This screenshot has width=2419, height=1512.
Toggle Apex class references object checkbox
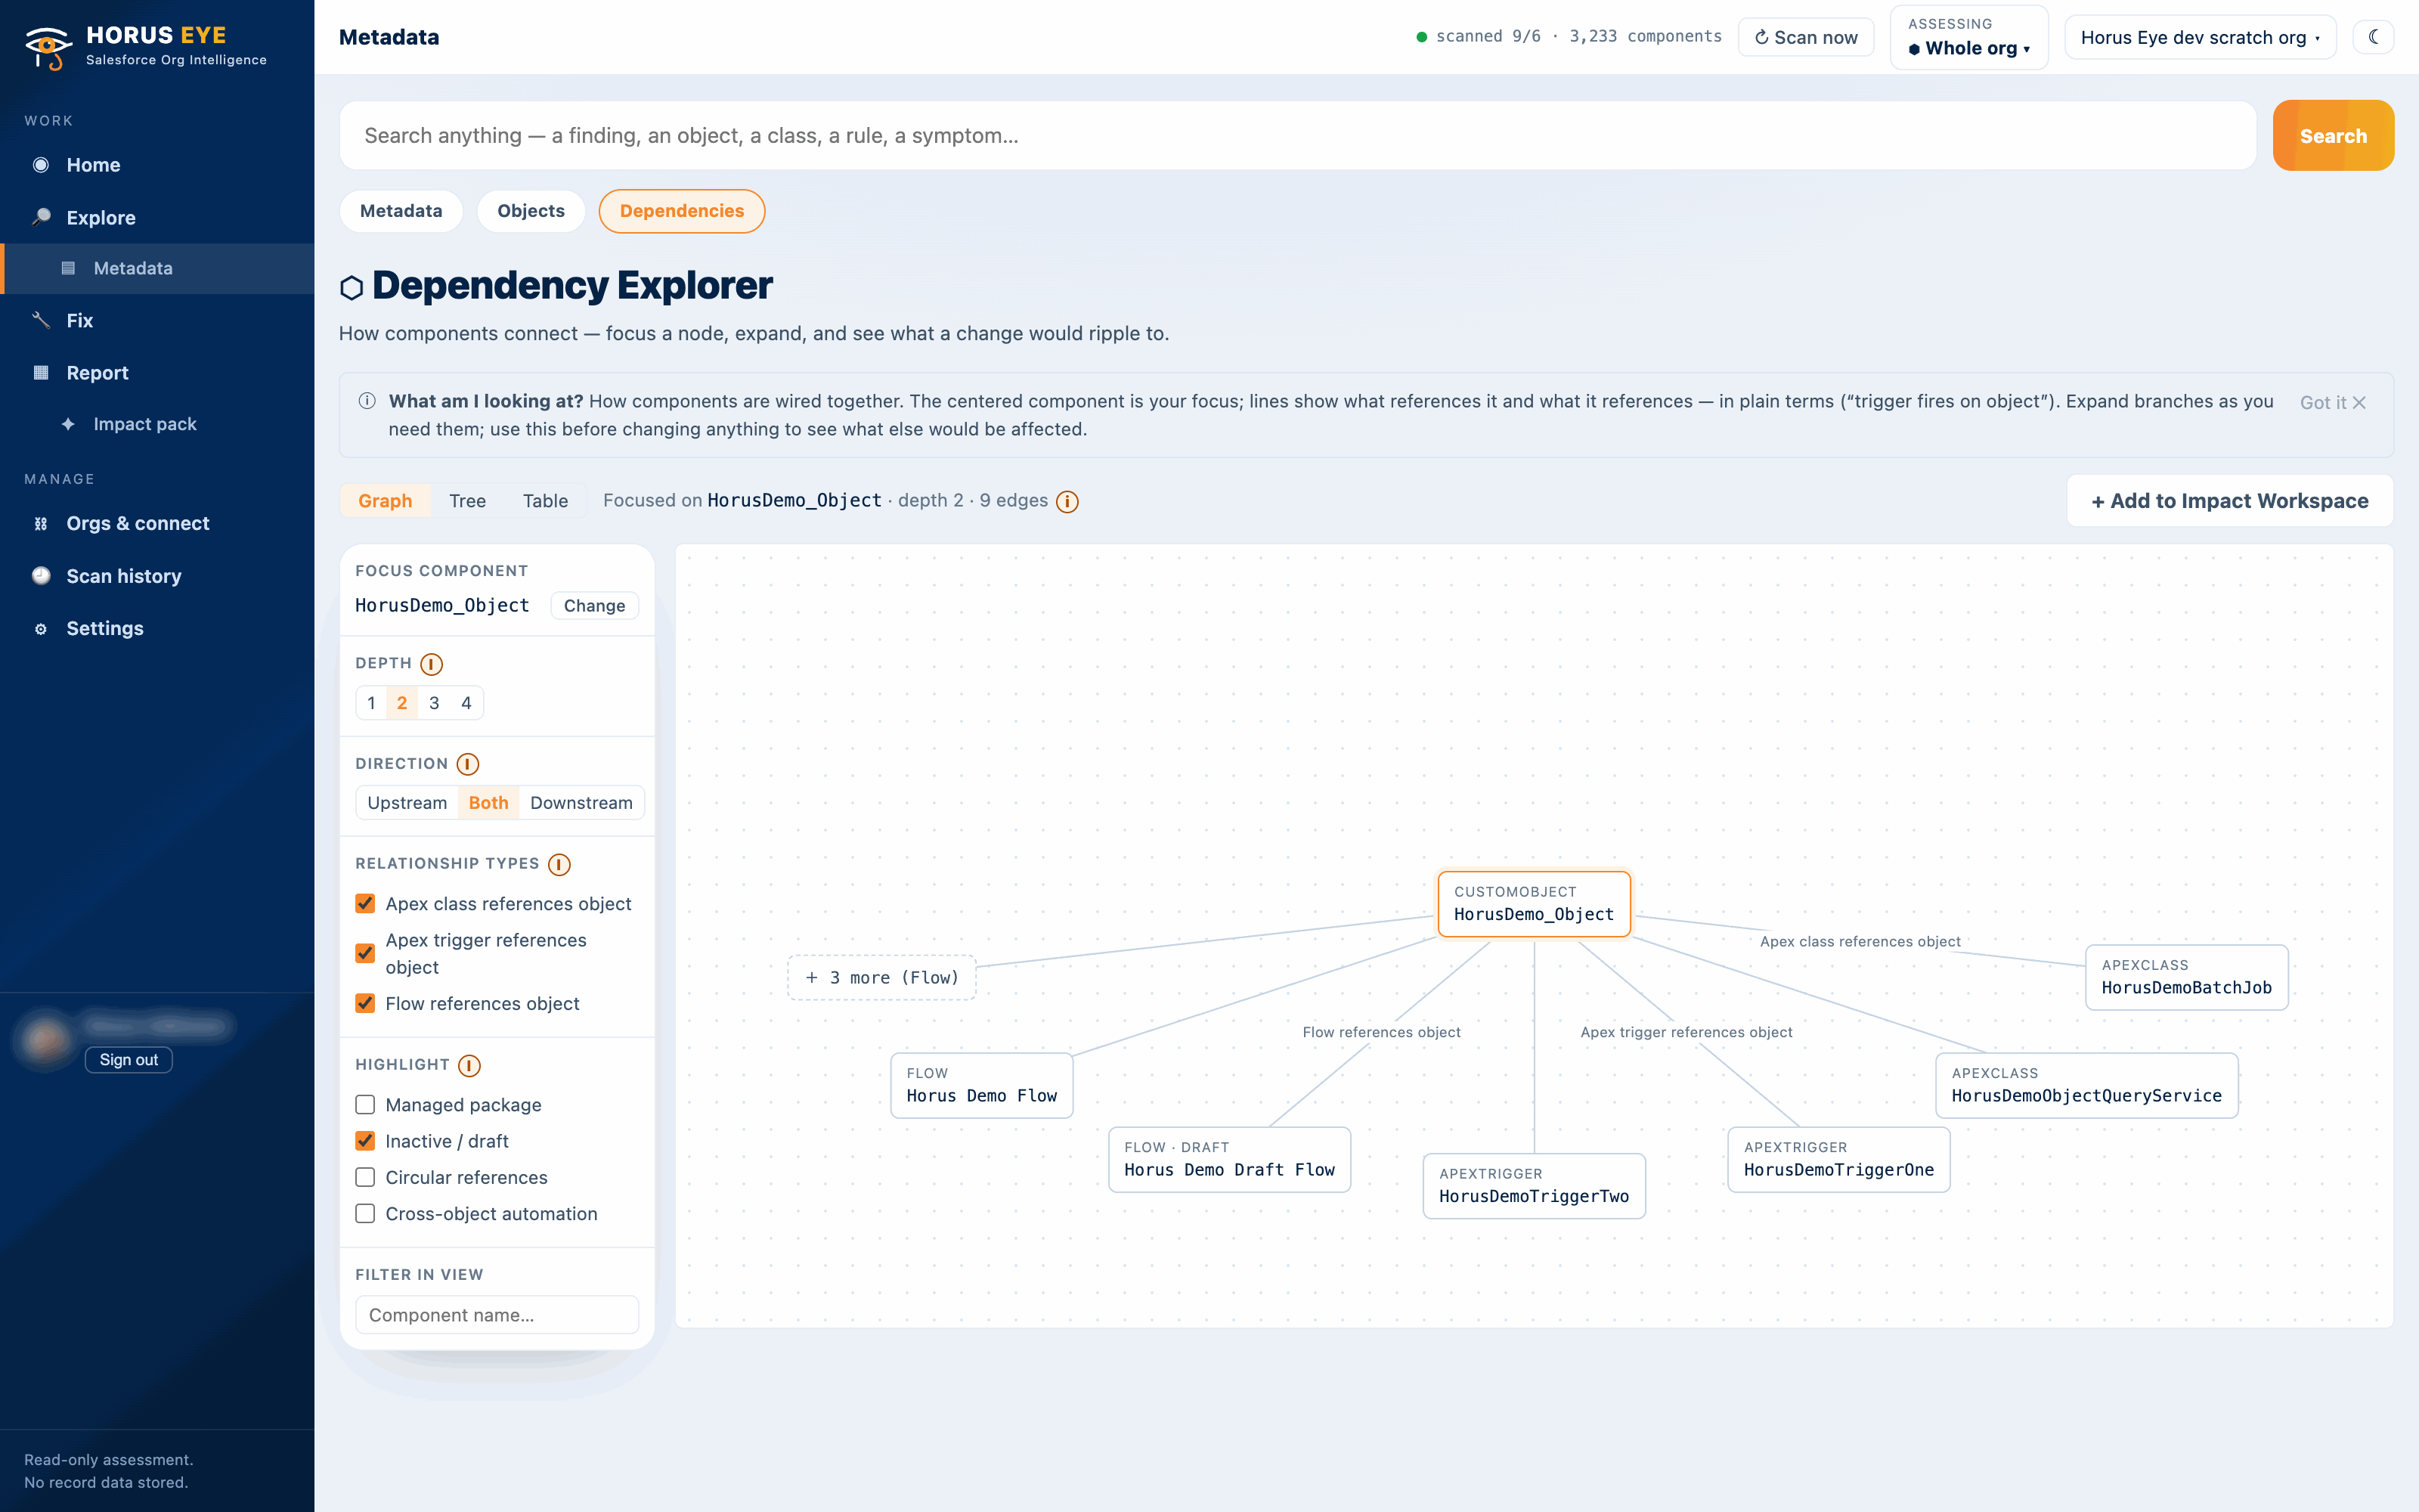click(x=366, y=903)
